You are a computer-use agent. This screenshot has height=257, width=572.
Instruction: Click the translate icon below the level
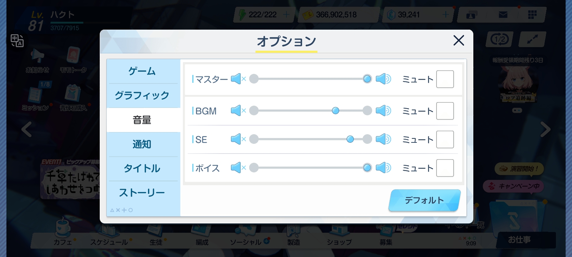pos(17,41)
